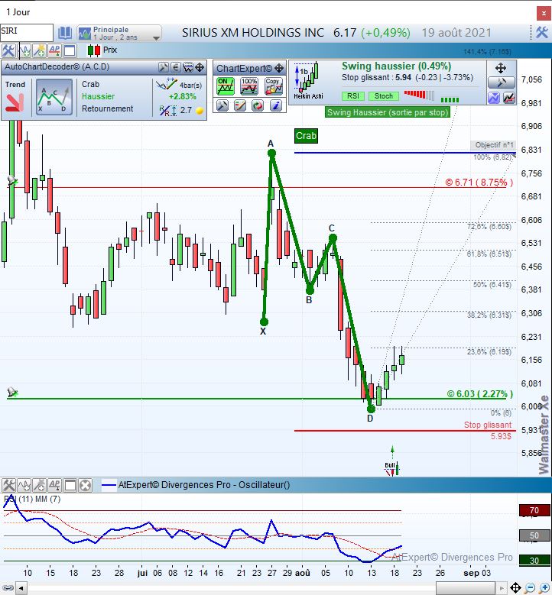The image size is (552, 595).
Task: Click the Bull signal marker below candles
Action: pos(392,469)
